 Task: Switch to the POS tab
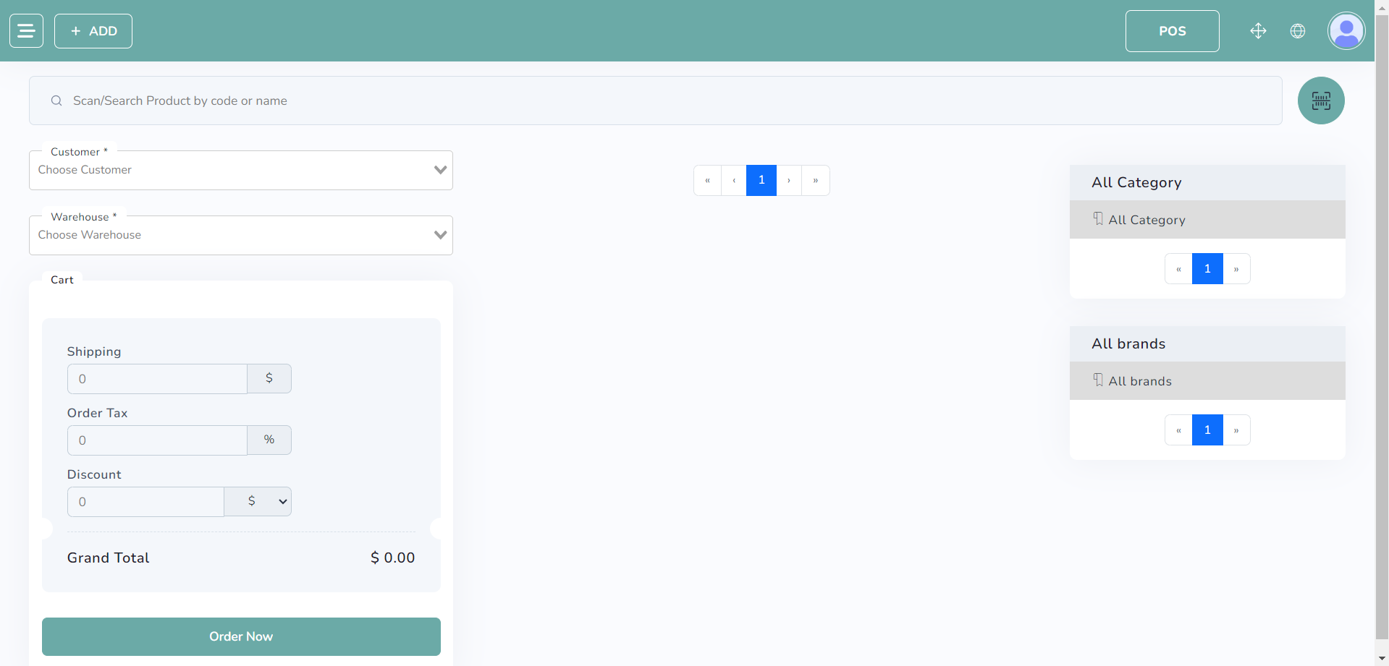pyautogui.click(x=1171, y=31)
